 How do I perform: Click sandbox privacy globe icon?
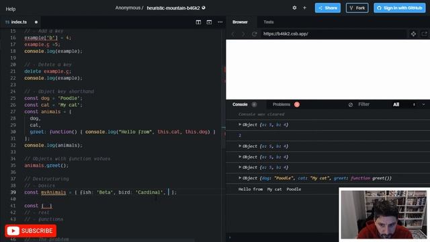point(204,7)
